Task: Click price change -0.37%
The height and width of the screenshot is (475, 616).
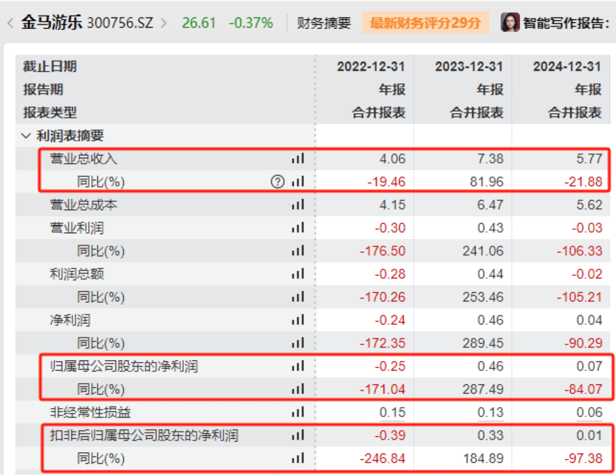Action: [250, 23]
